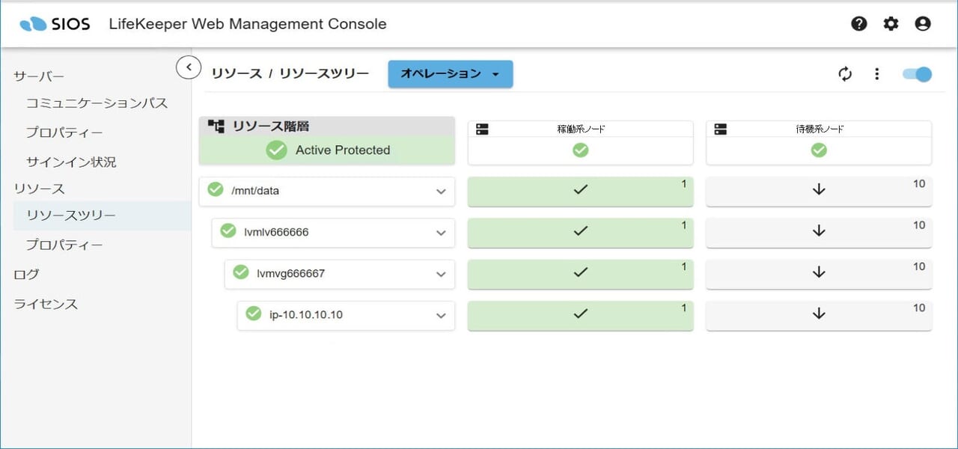Click the 稼働系ノード header label
958x449 pixels.
[580, 129]
